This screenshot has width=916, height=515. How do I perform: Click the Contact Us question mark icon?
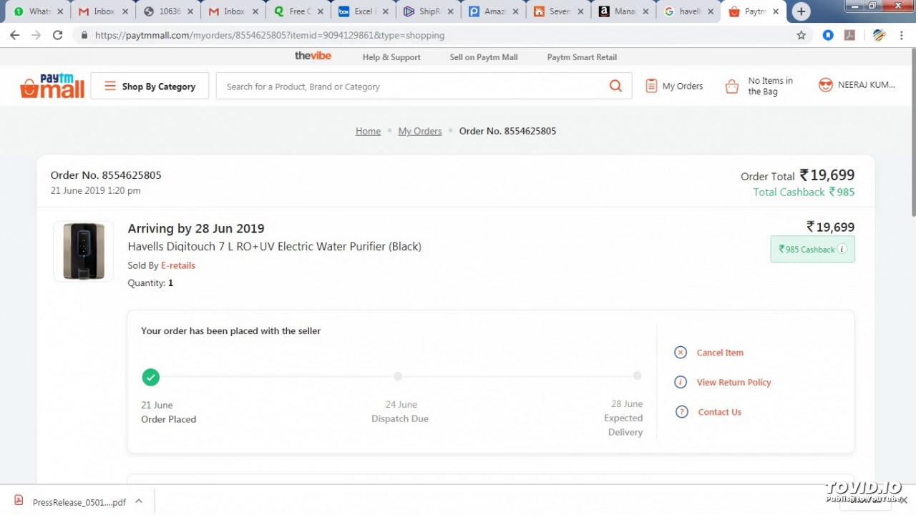(681, 412)
